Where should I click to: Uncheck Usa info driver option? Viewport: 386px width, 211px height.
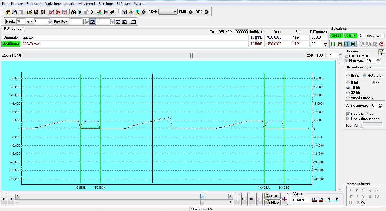[348, 114]
